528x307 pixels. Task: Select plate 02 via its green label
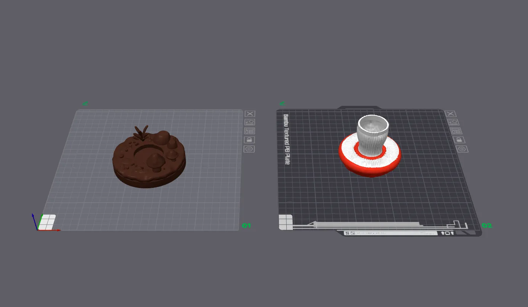(x=486, y=225)
